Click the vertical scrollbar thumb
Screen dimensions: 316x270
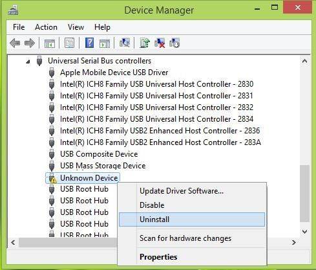click(x=304, y=194)
